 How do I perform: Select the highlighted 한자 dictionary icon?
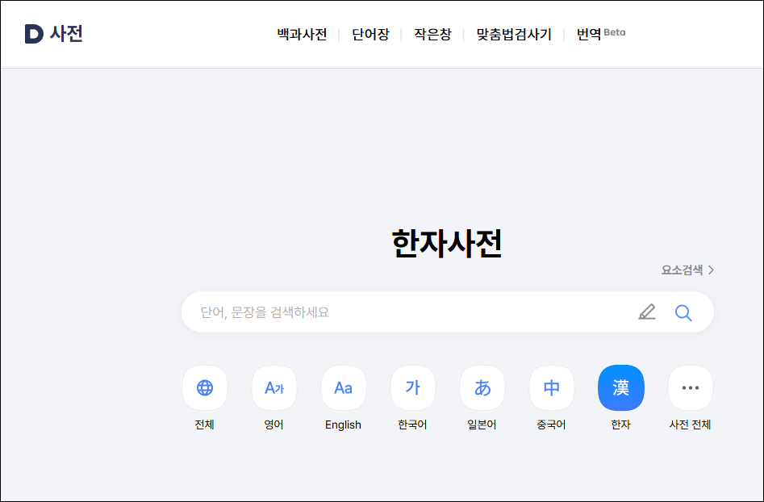click(x=620, y=388)
